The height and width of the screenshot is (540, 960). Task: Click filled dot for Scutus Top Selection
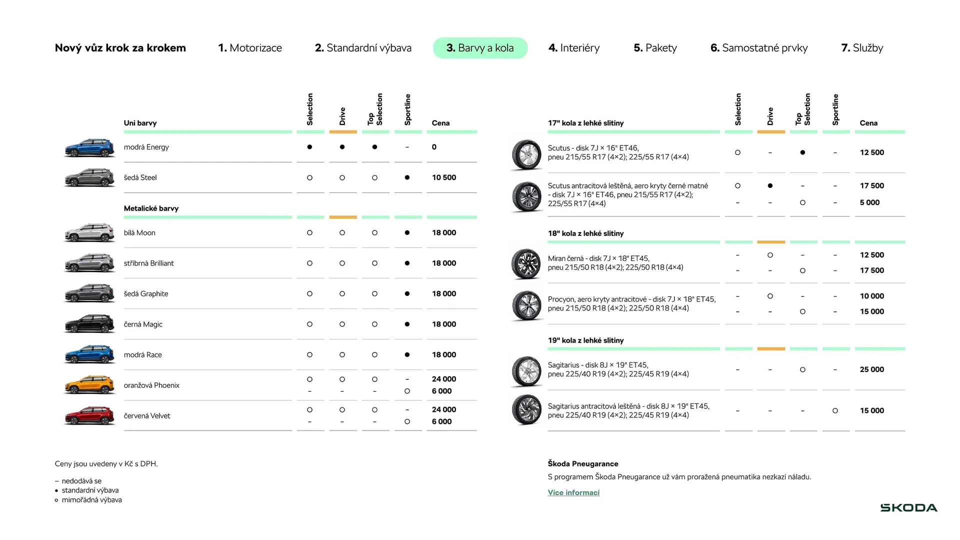(x=803, y=152)
